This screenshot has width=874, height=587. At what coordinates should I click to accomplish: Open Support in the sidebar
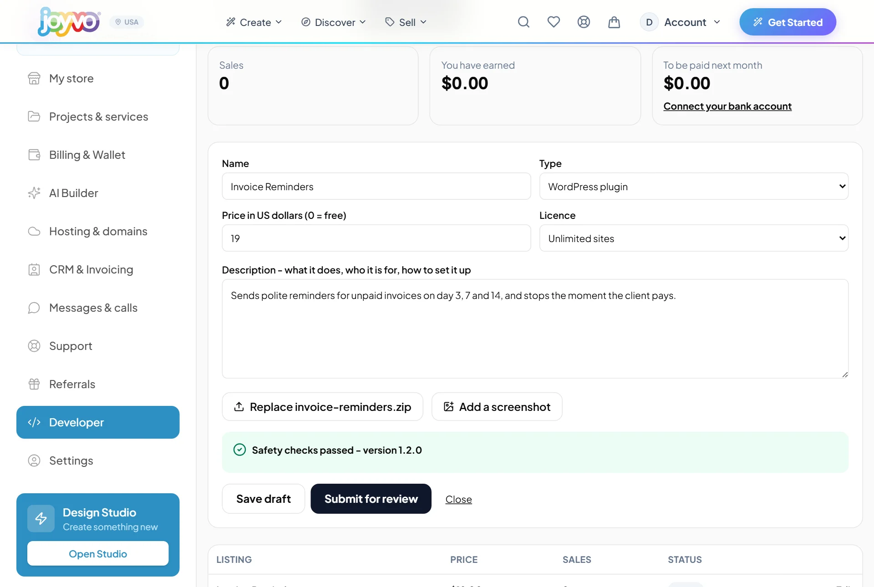pos(98,346)
